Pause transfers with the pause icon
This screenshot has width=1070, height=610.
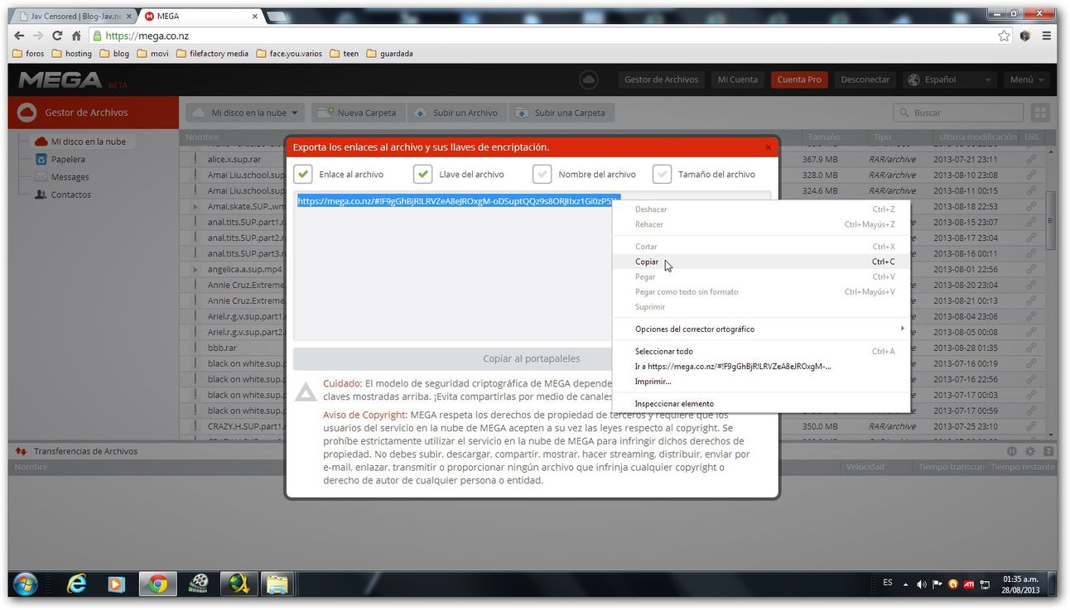coord(1011,451)
